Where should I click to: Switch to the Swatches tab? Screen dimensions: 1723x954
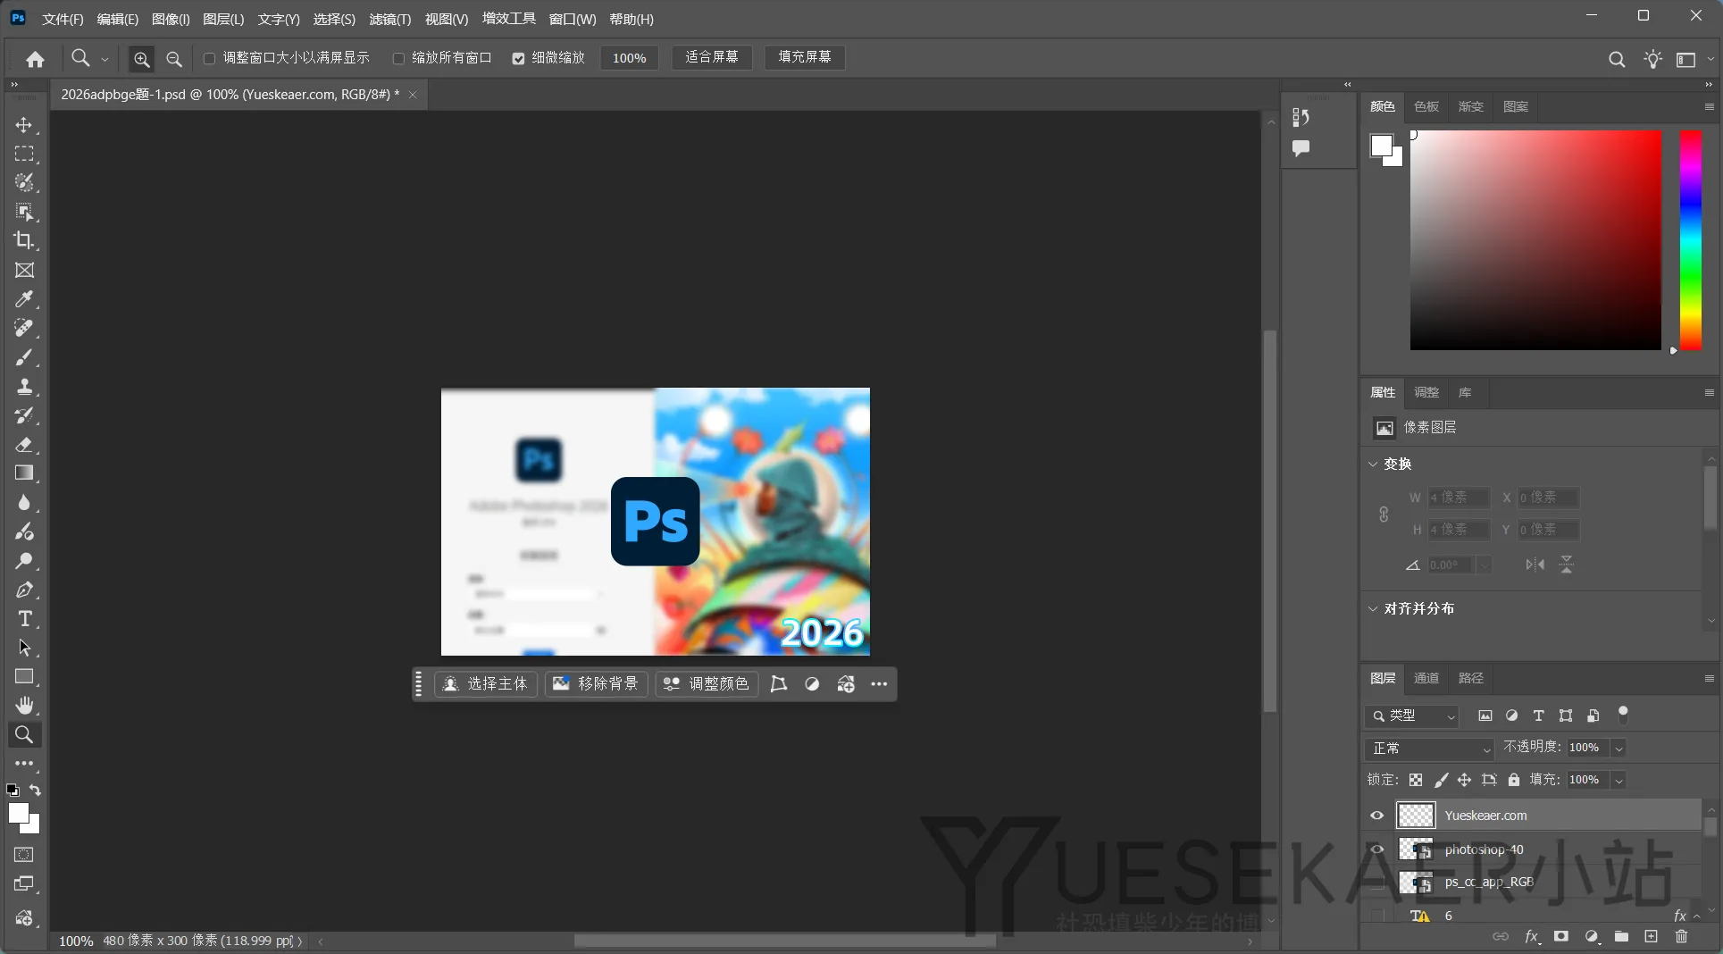click(x=1426, y=106)
